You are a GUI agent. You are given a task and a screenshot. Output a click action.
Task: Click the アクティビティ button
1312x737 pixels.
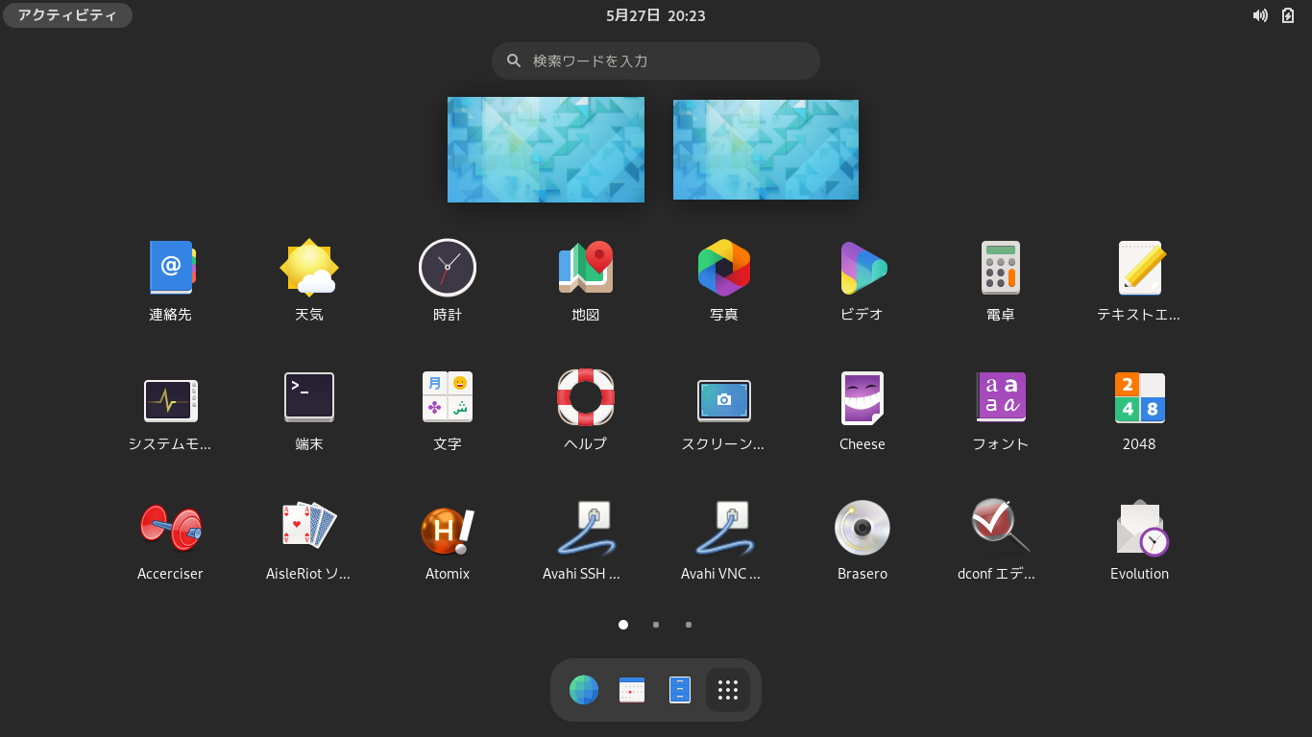(67, 15)
